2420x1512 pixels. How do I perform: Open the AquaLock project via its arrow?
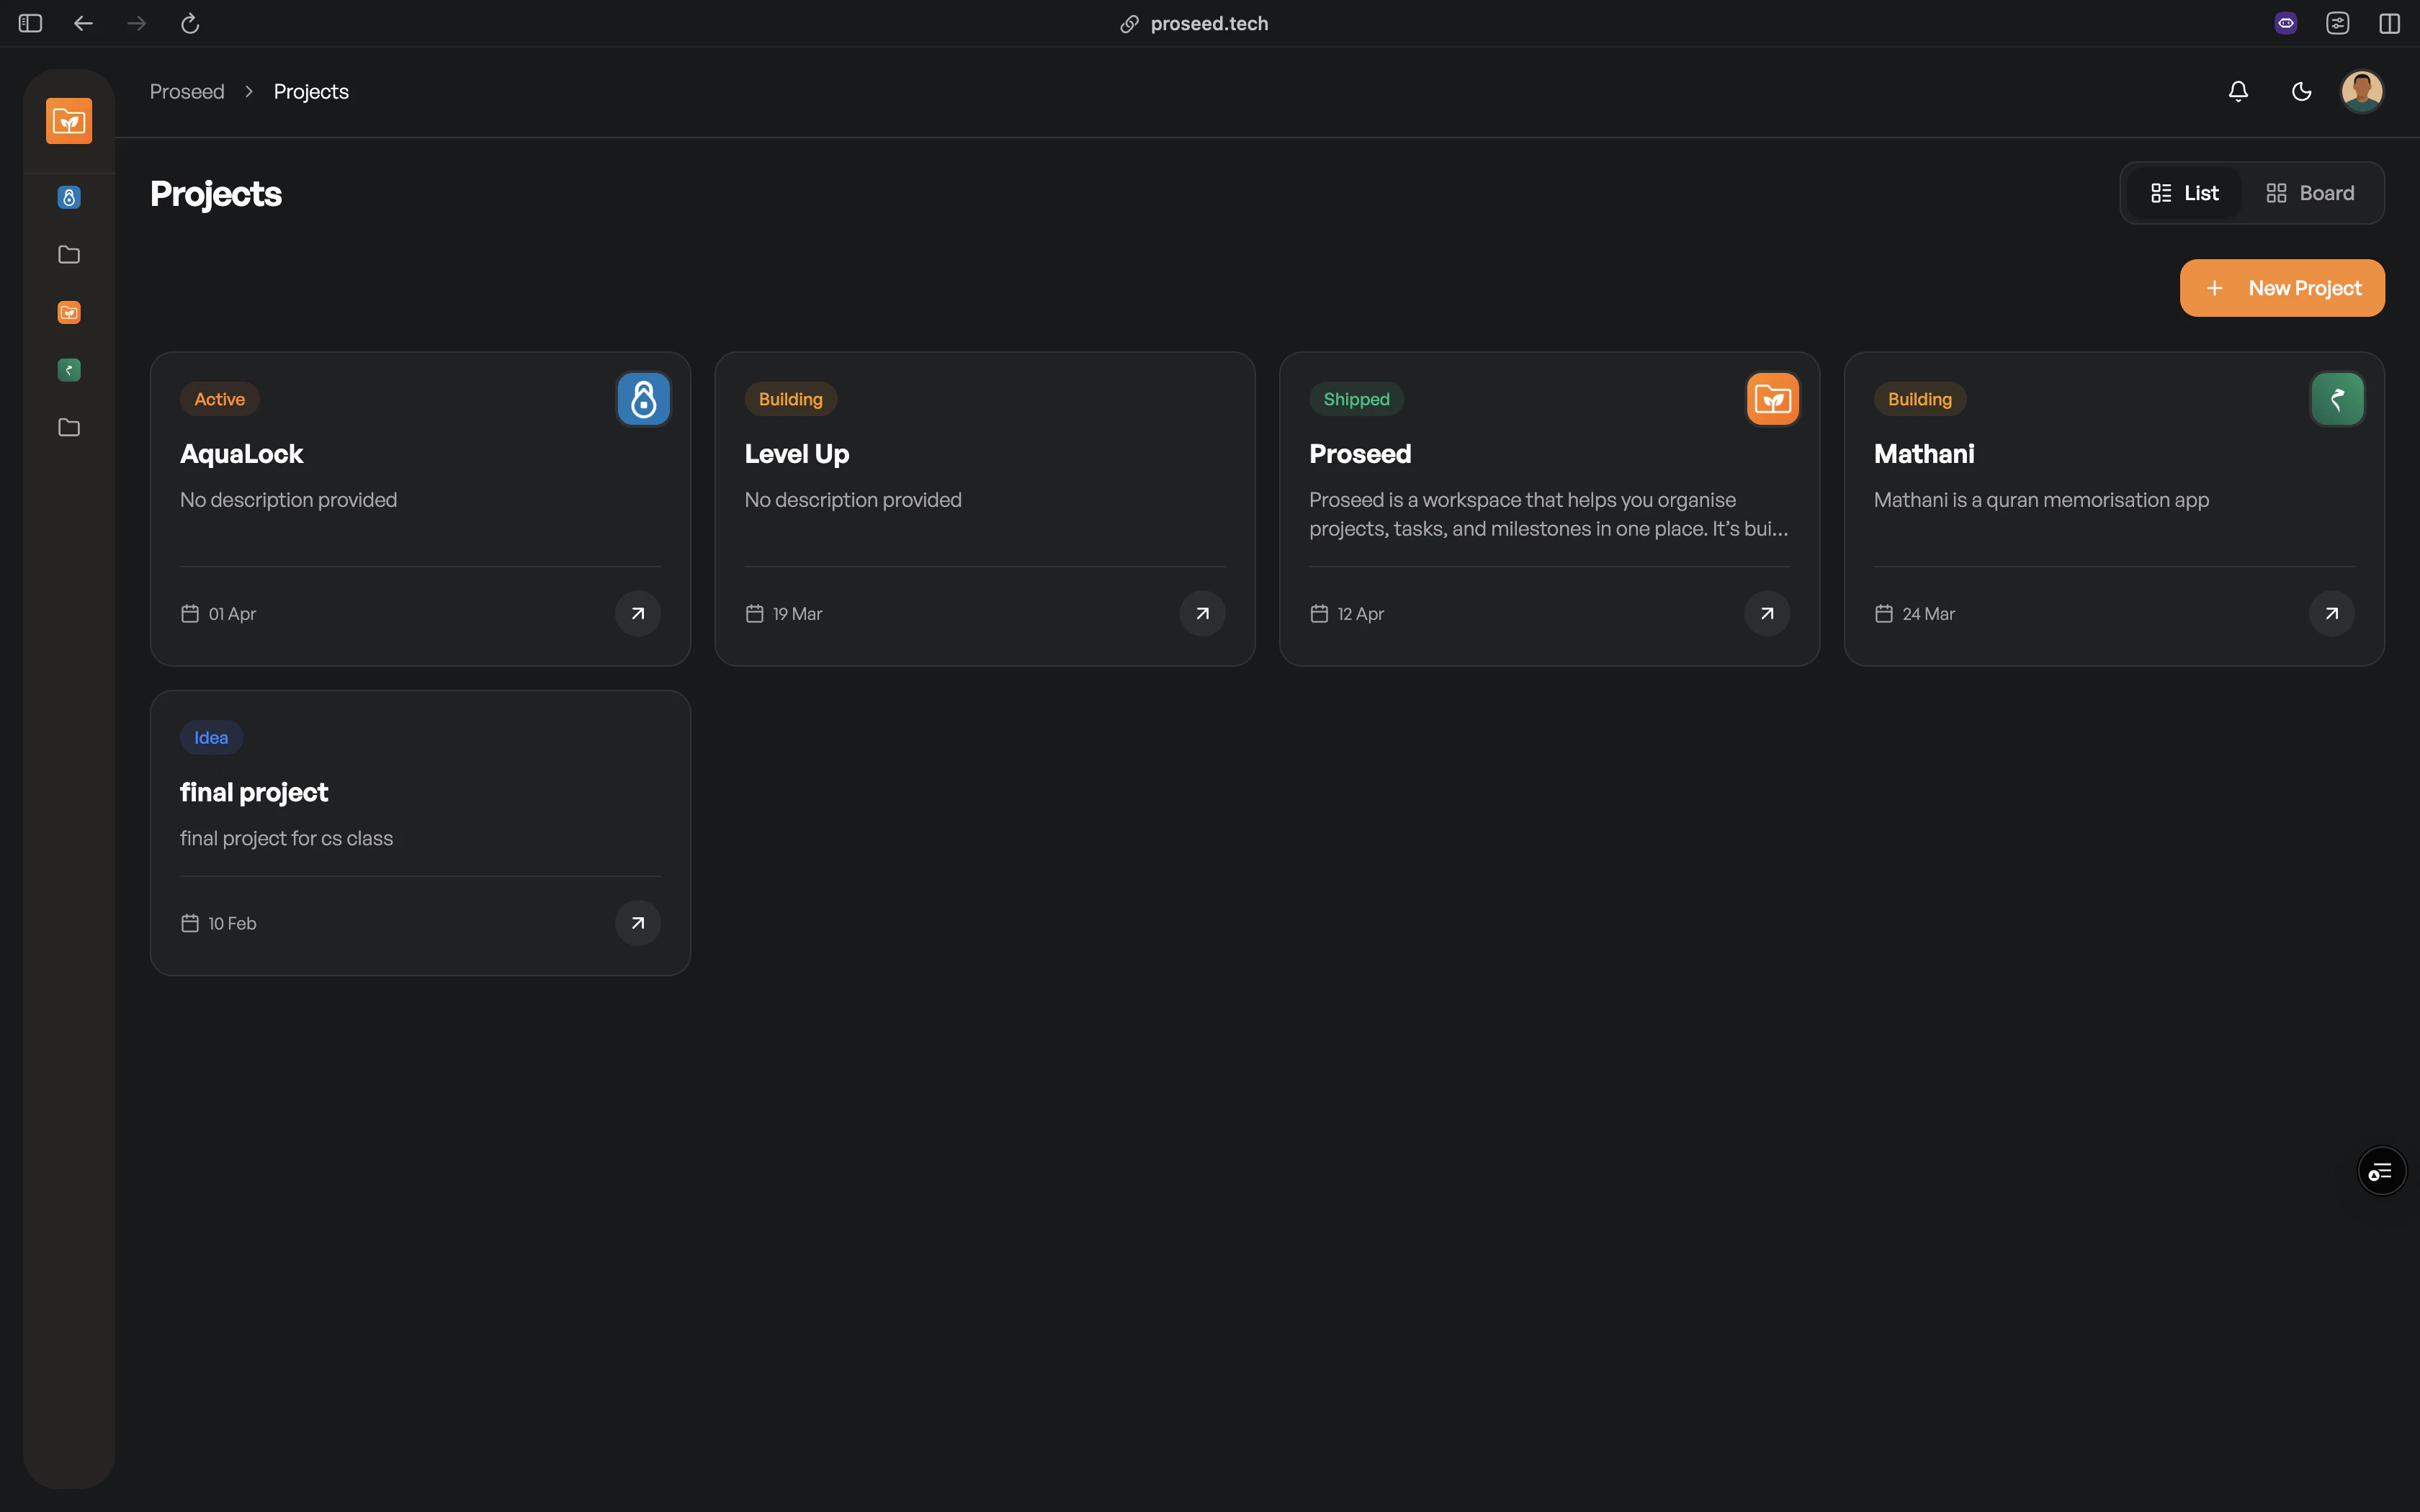pos(637,613)
